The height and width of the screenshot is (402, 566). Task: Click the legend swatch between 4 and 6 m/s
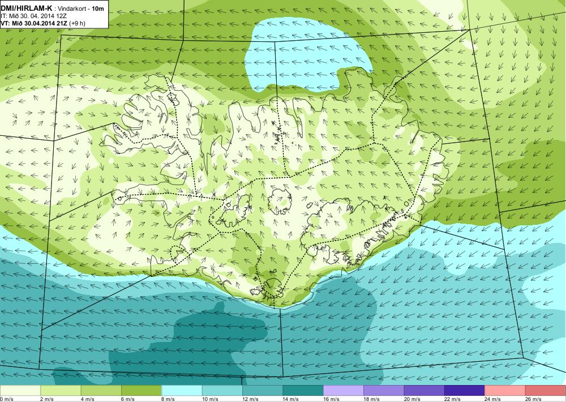tap(101, 391)
